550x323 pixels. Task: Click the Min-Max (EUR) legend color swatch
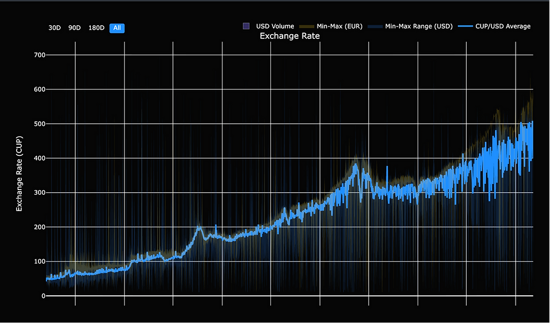click(x=306, y=26)
